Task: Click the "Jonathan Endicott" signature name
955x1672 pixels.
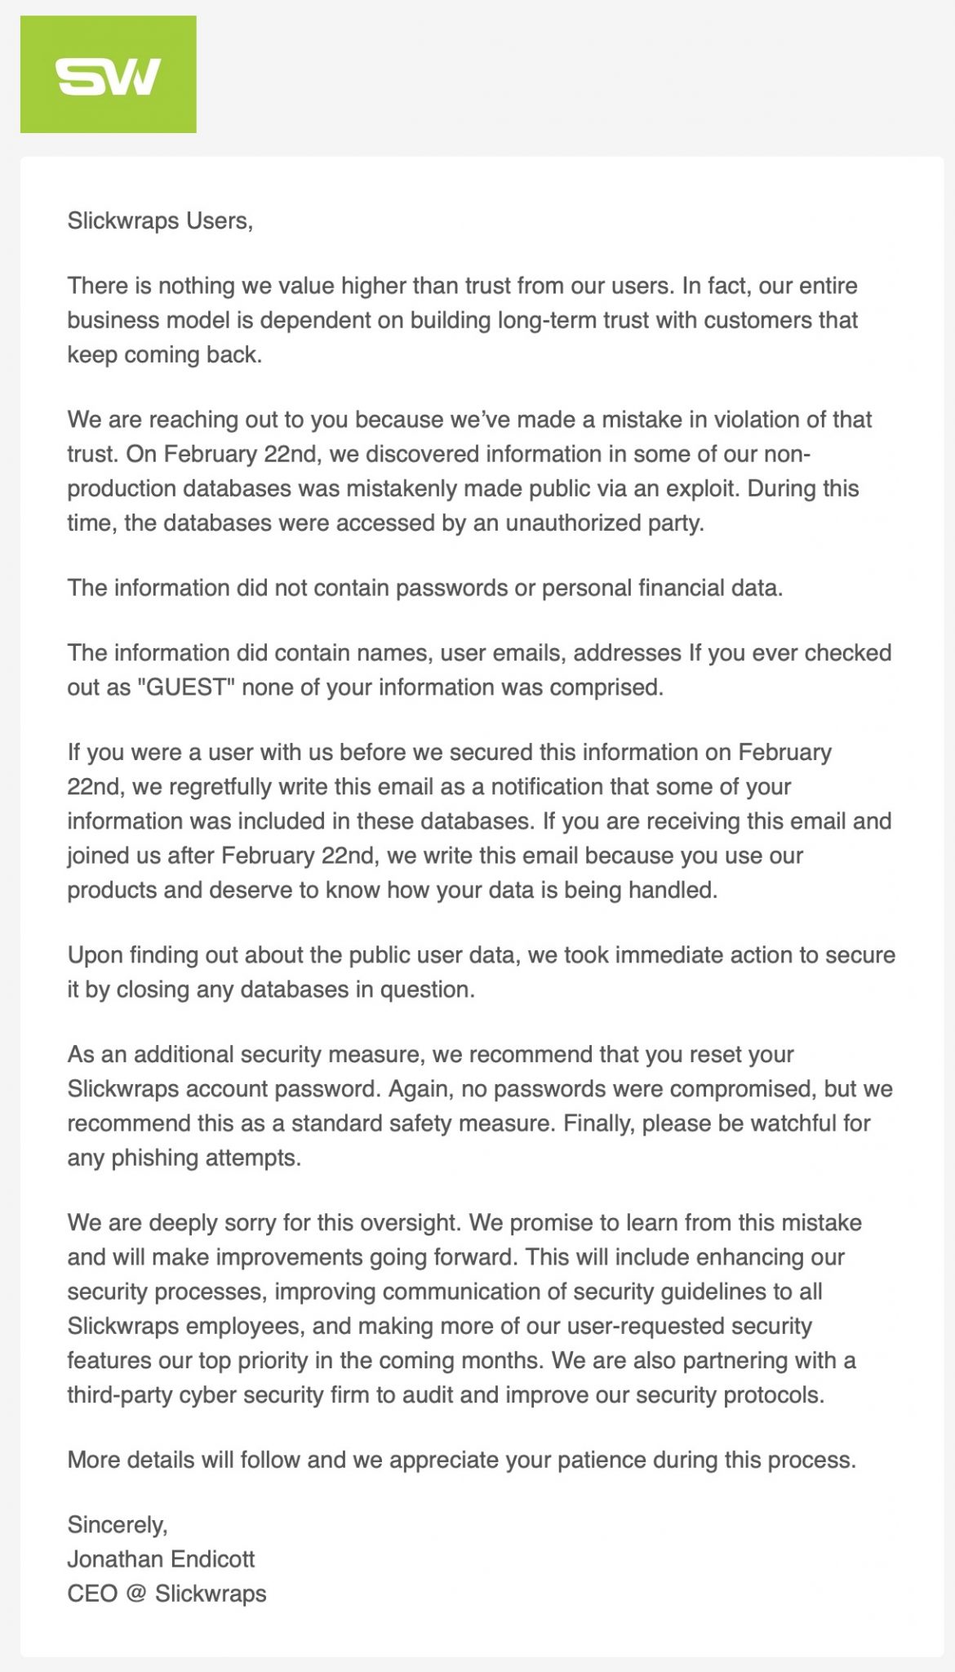Action: 161,1559
